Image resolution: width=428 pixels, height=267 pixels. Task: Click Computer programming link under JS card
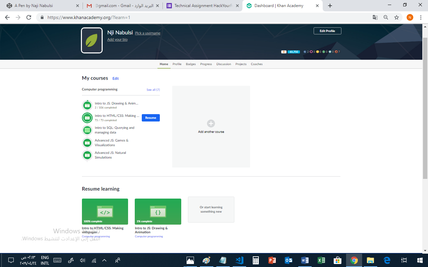click(149, 236)
